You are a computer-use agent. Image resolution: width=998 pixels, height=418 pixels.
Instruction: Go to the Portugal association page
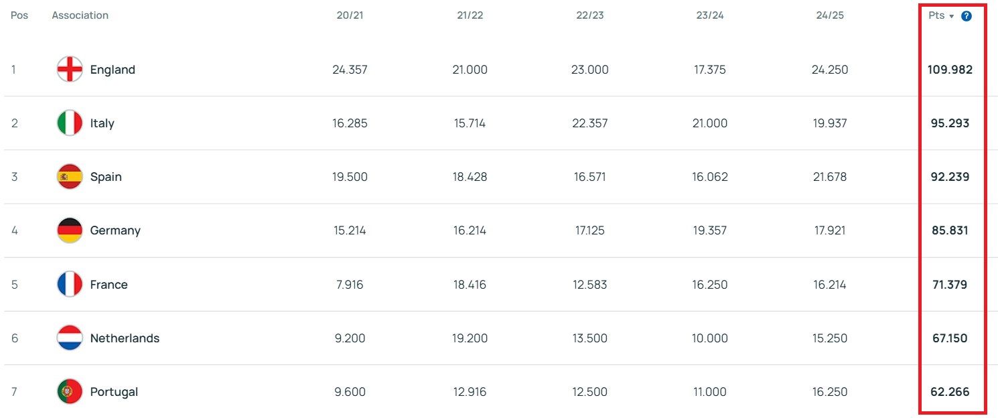pyautogui.click(x=114, y=392)
